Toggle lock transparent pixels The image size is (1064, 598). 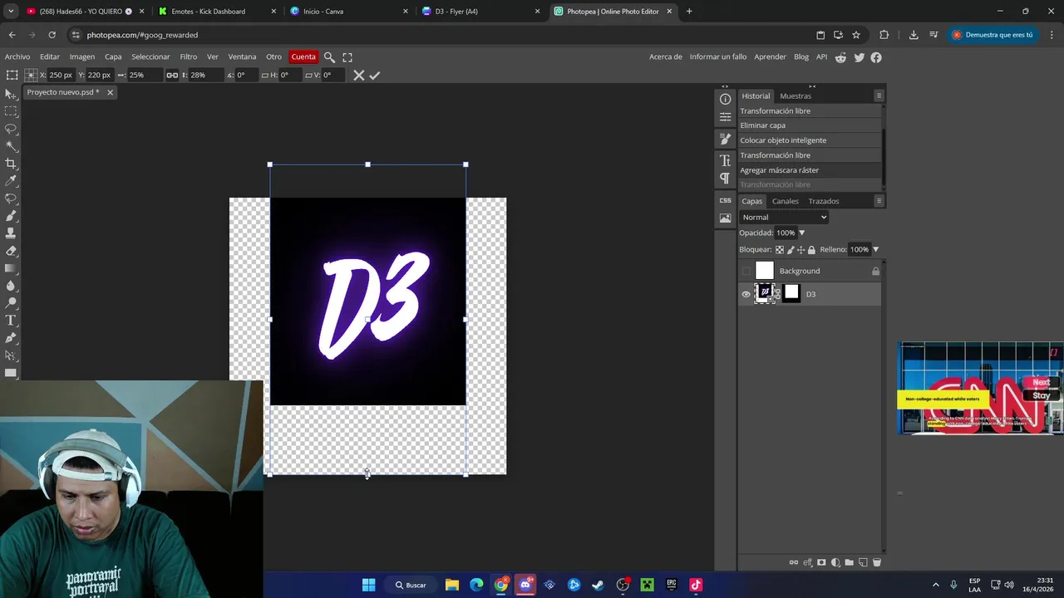(x=780, y=249)
